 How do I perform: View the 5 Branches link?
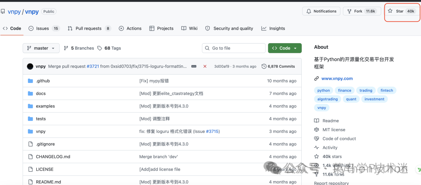[79, 48]
